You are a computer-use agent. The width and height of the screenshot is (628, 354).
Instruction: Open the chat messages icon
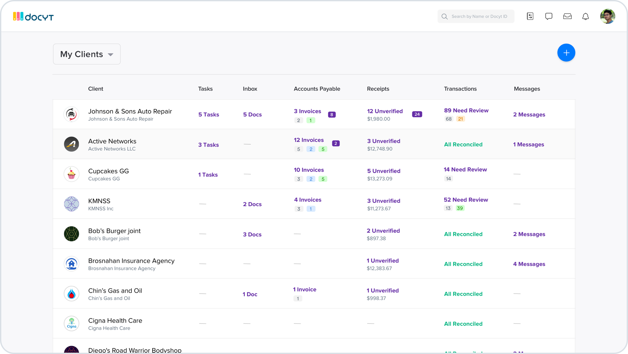click(549, 16)
